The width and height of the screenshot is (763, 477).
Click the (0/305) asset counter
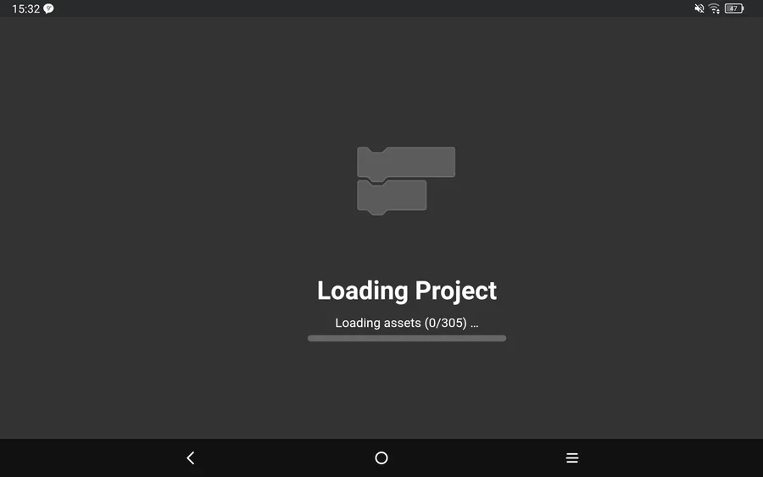click(445, 323)
